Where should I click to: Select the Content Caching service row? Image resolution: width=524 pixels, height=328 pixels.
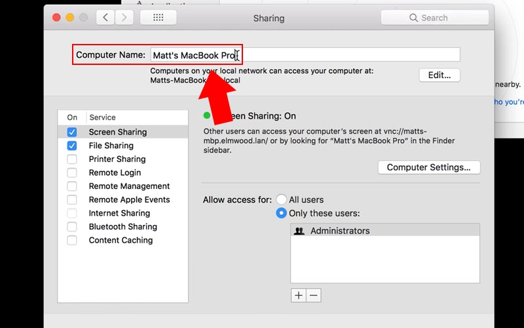pos(123,240)
